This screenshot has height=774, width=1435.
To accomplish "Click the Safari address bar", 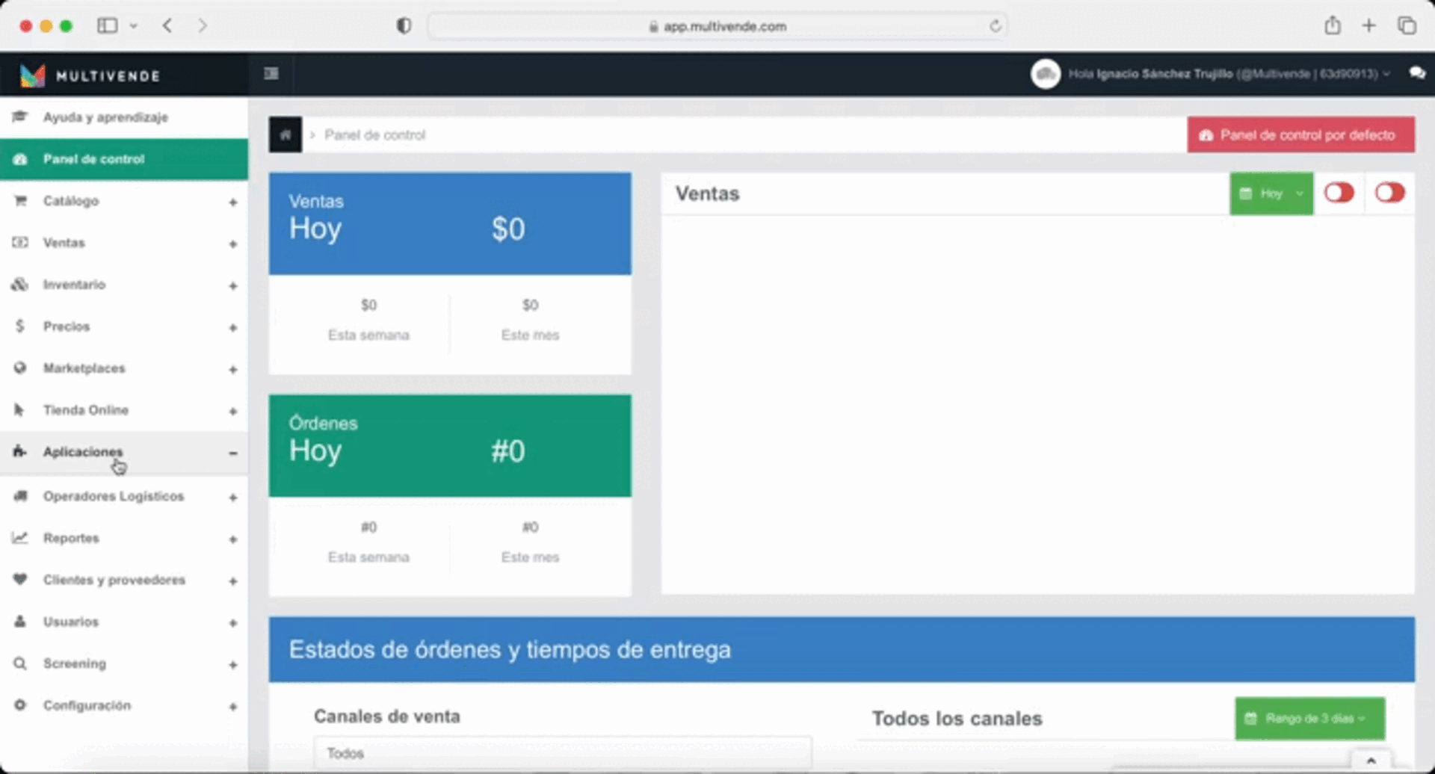I will pyautogui.click(x=717, y=26).
